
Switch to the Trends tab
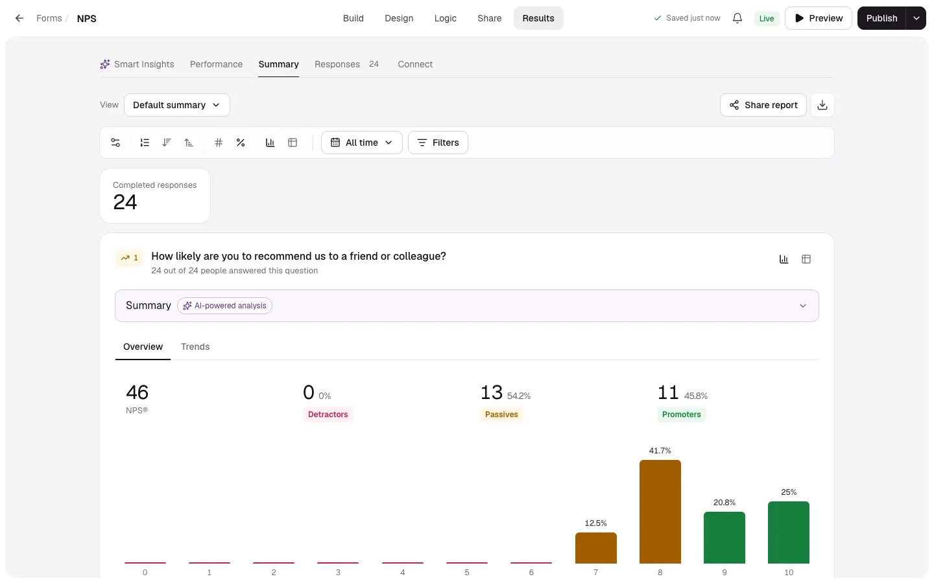click(x=195, y=347)
